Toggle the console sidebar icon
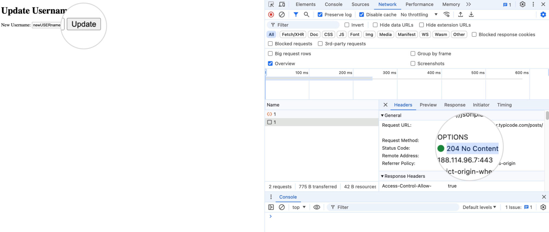 pos(271,207)
